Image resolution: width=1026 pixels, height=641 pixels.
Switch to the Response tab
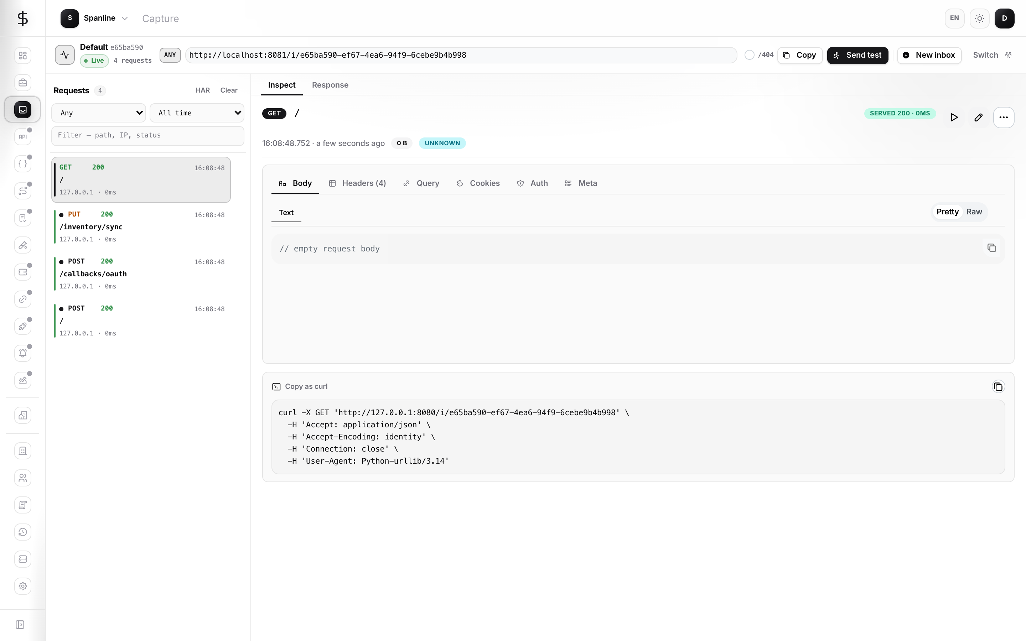click(330, 85)
